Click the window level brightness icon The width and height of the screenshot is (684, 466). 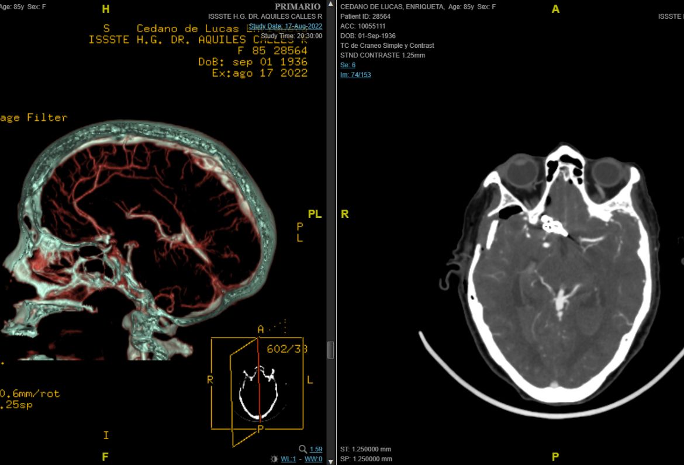click(274, 459)
